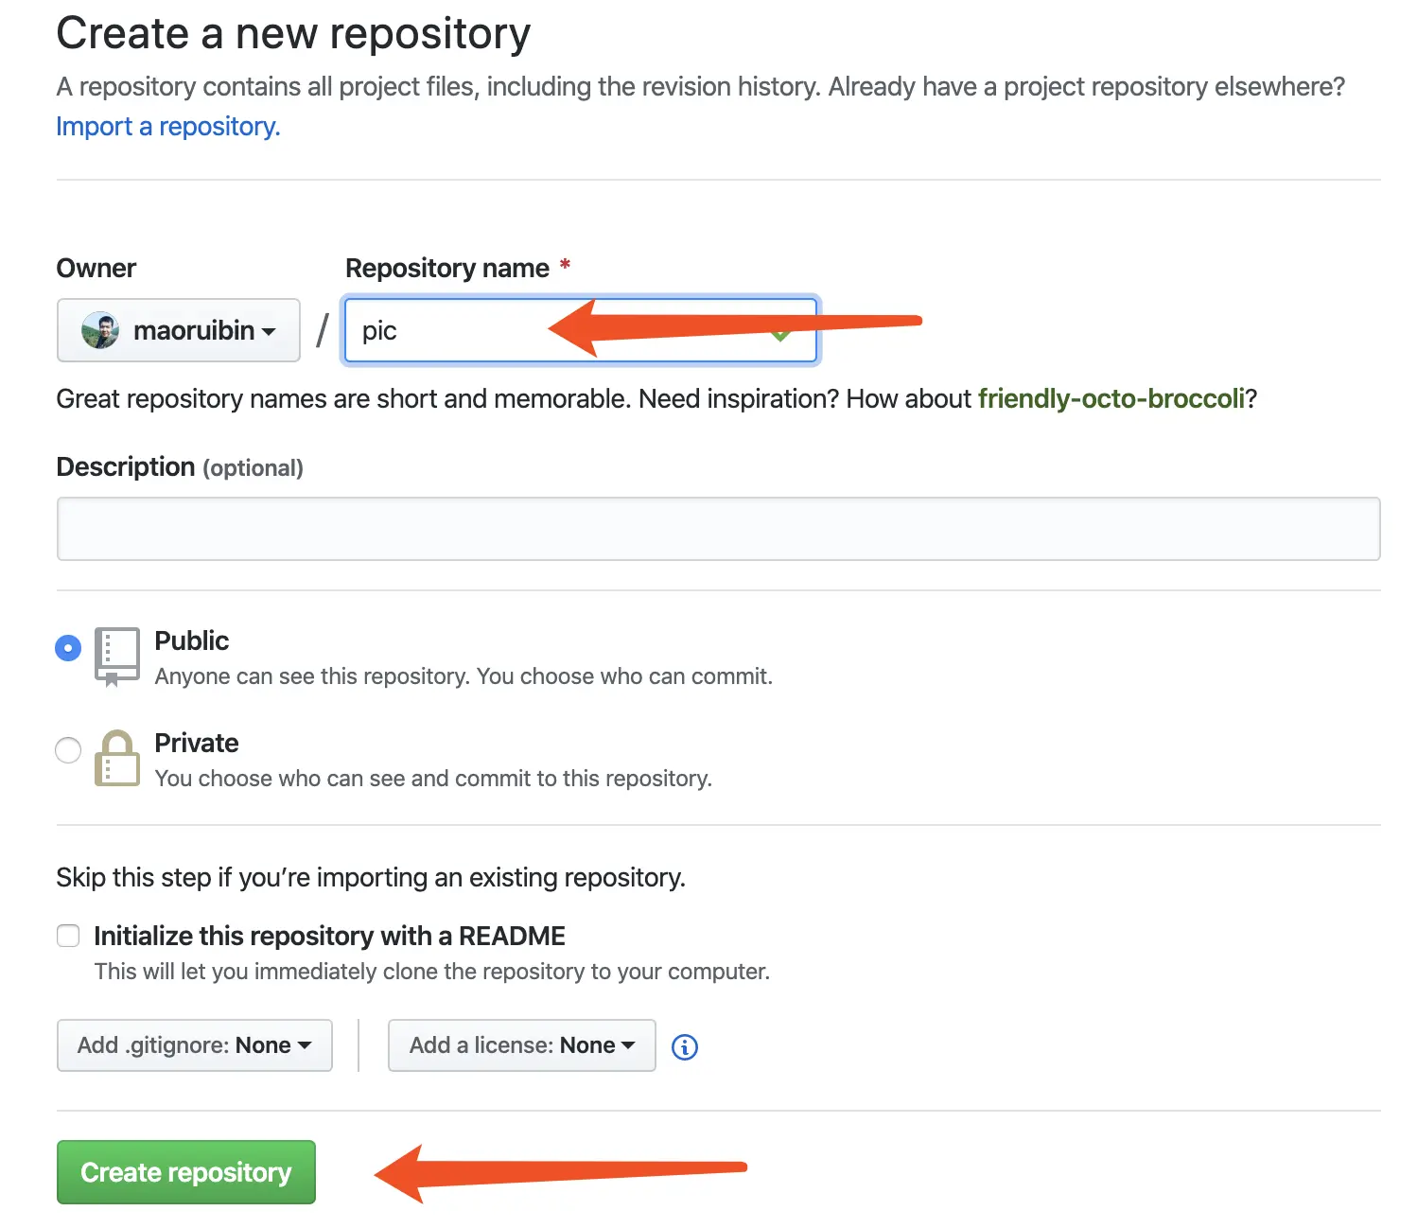Use suggested name friendly-octo-broccoli
The image size is (1417, 1228).
pos(1111,399)
